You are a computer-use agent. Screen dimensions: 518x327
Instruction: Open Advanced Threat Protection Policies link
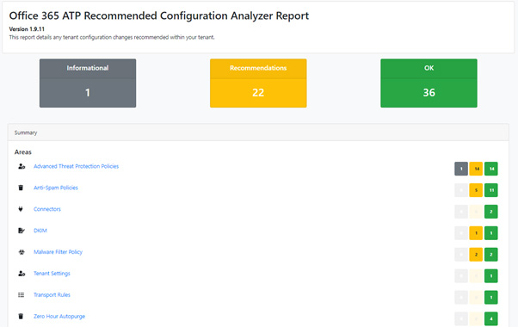76,166
